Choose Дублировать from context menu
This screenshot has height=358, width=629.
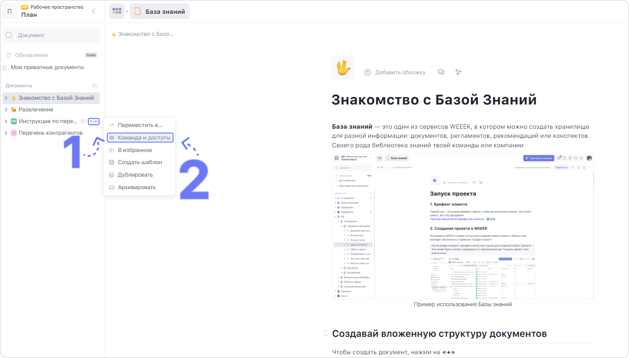point(139,175)
